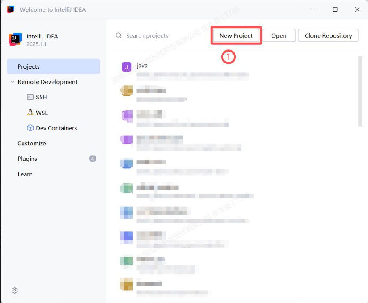The image size is (368, 303).
Task: Click the New Project button
Action: [x=236, y=36]
